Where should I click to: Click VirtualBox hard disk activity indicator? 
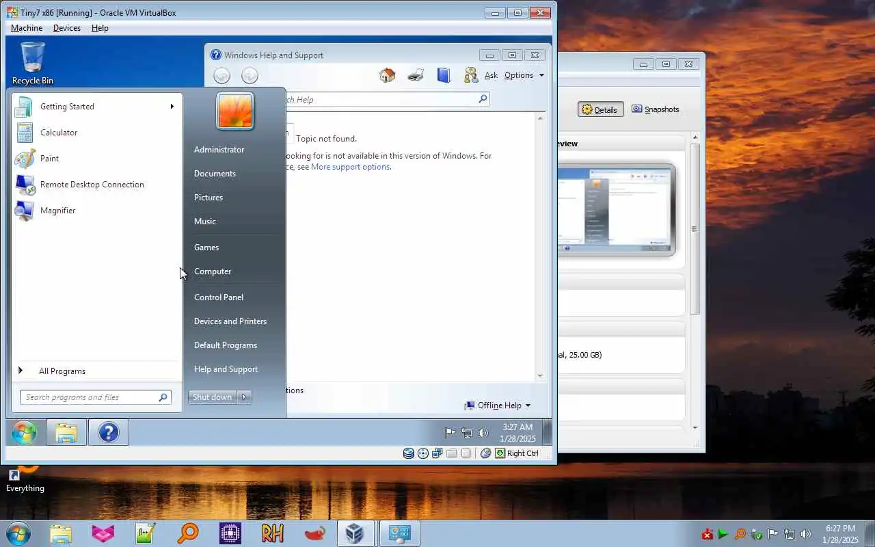click(x=409, y=453)
